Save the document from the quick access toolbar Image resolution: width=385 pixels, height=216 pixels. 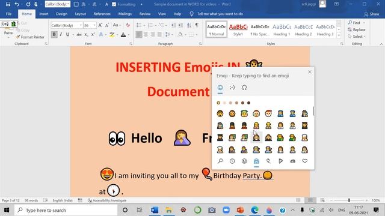coord(8,4)
